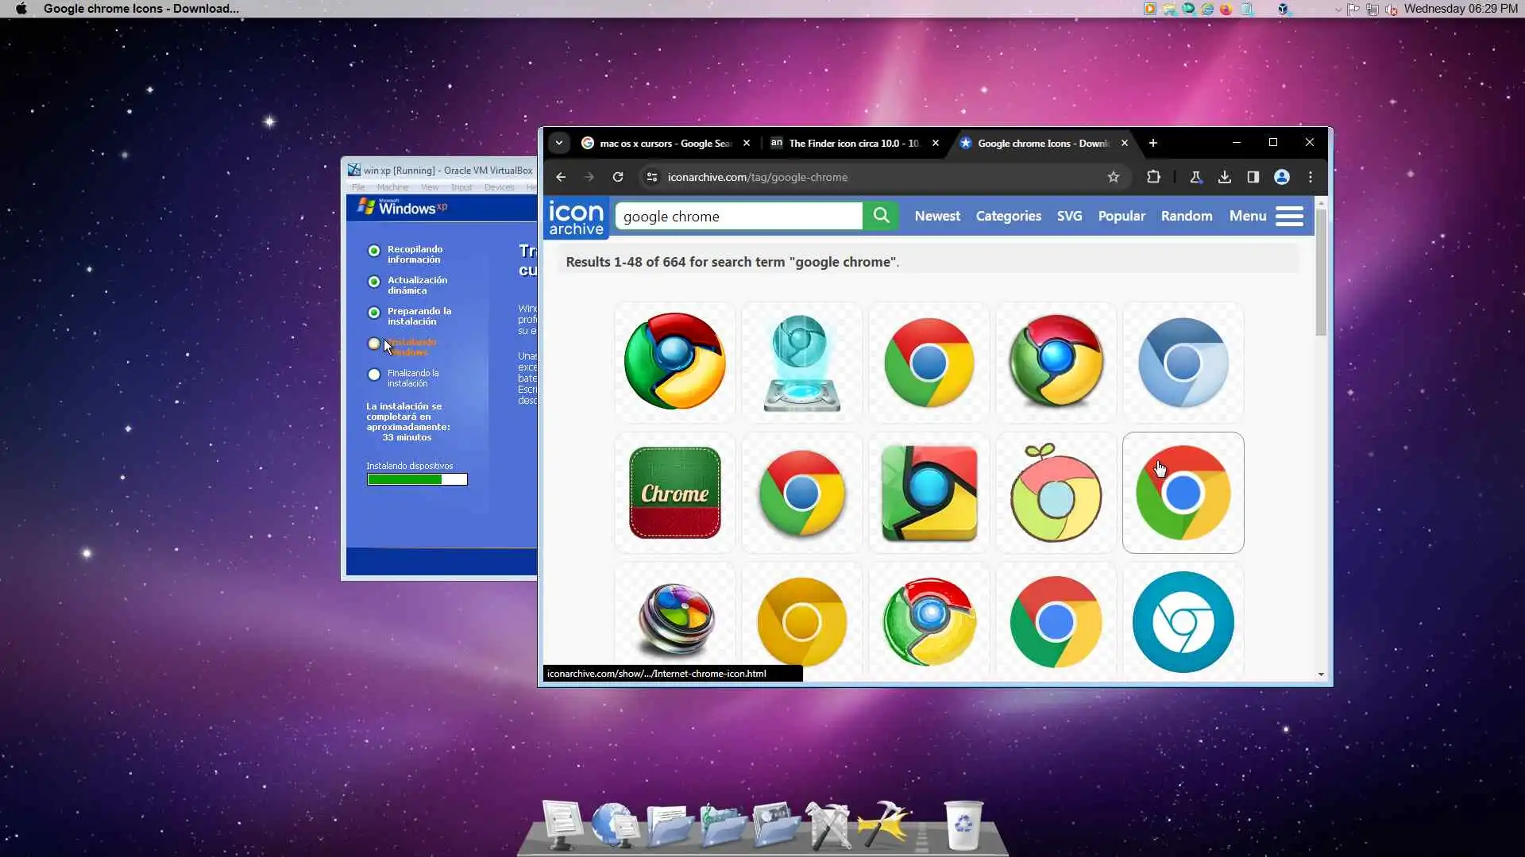
Task: Reload the iconarchive page
Action: tap(618, 177)
